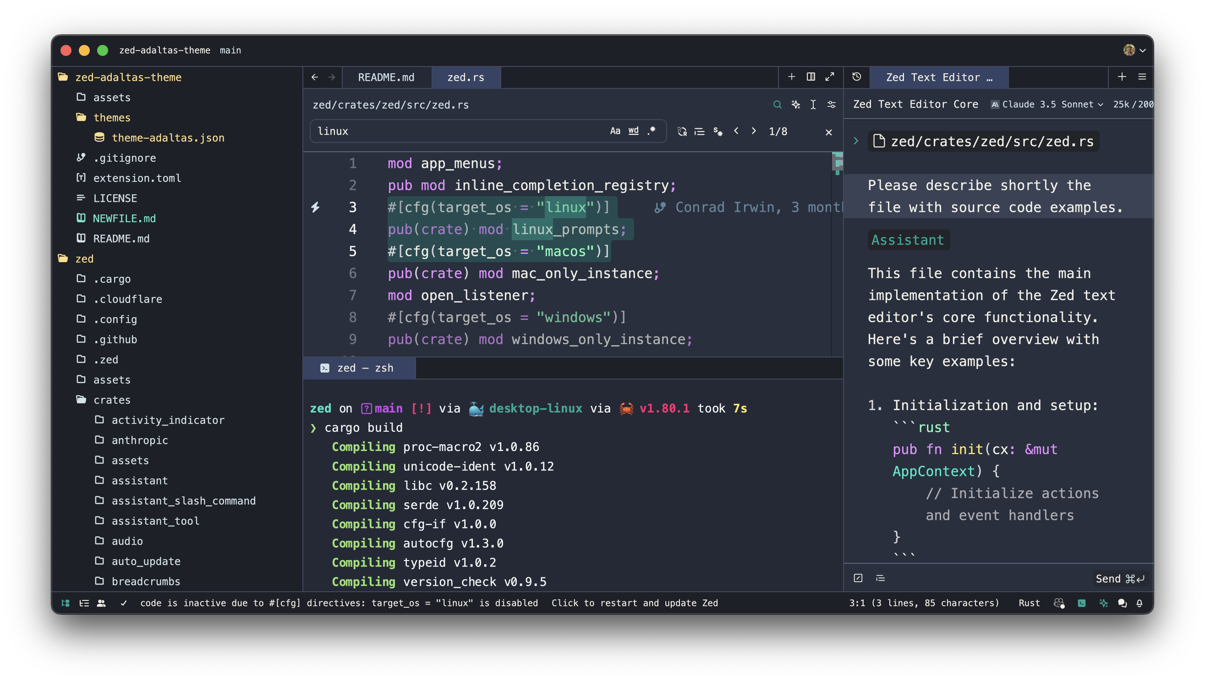
Task: Toggle the assistant panel sparkle icon in status bar
Action: (1103, 603)
